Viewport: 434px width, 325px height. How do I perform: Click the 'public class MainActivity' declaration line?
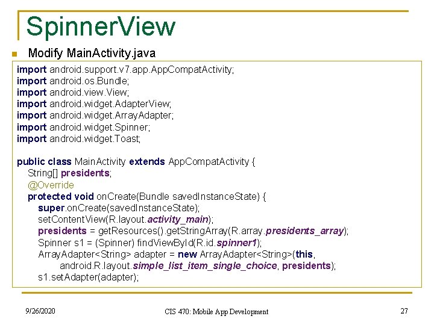[136, 162]
